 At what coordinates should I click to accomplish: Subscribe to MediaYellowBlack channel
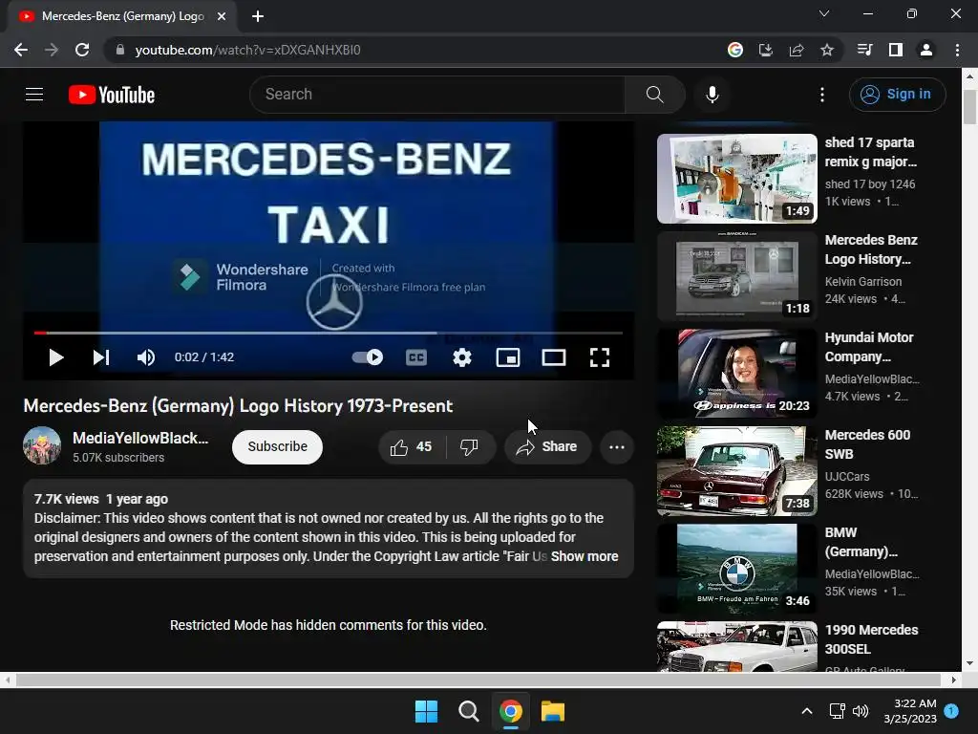pos(278,447)
